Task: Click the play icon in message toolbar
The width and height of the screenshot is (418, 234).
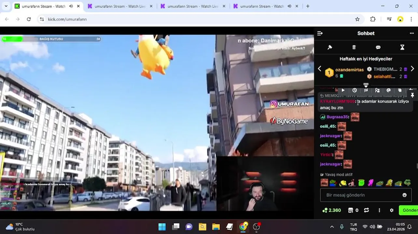Action: click(x=343, y=90)
